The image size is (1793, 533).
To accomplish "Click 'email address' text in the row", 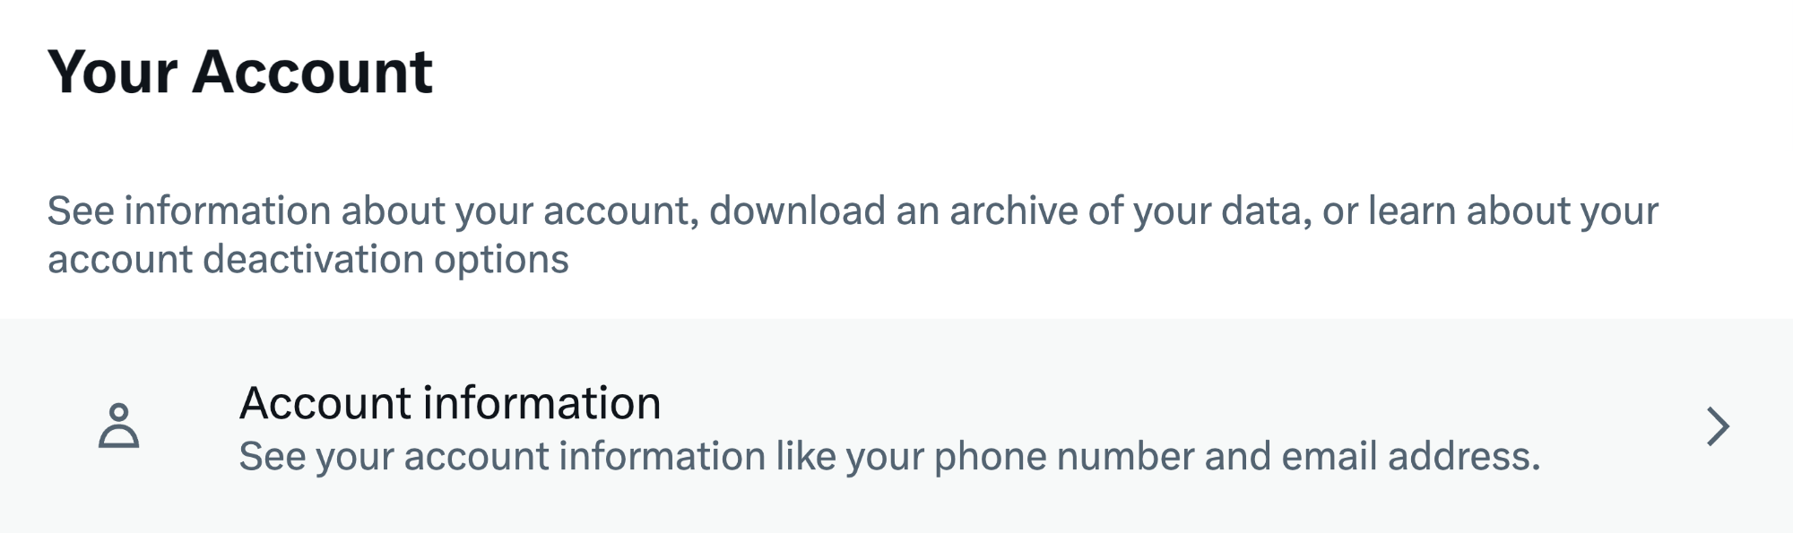I will coord(1411,457).
